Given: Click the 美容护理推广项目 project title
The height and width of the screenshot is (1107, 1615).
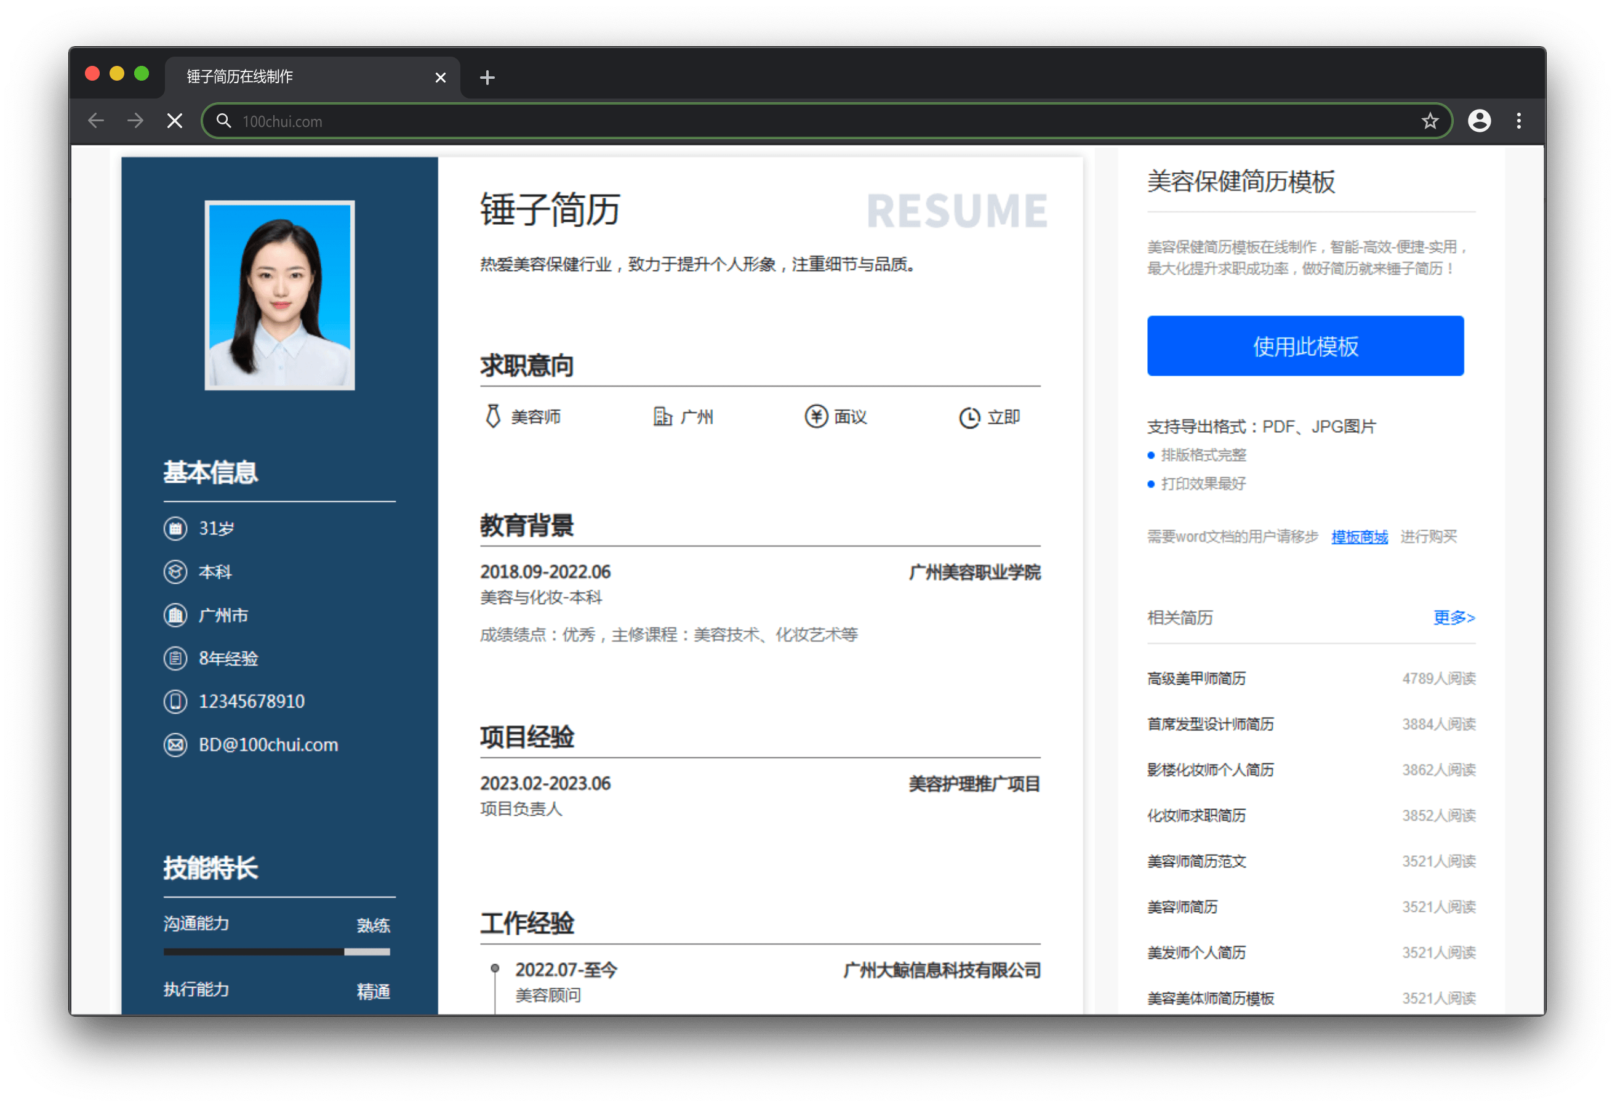Looking at the screenshot, I should [975, 784].
